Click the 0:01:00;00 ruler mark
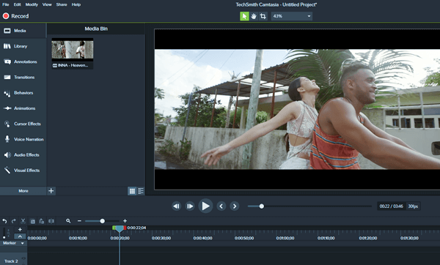 (x=285, y=238)
